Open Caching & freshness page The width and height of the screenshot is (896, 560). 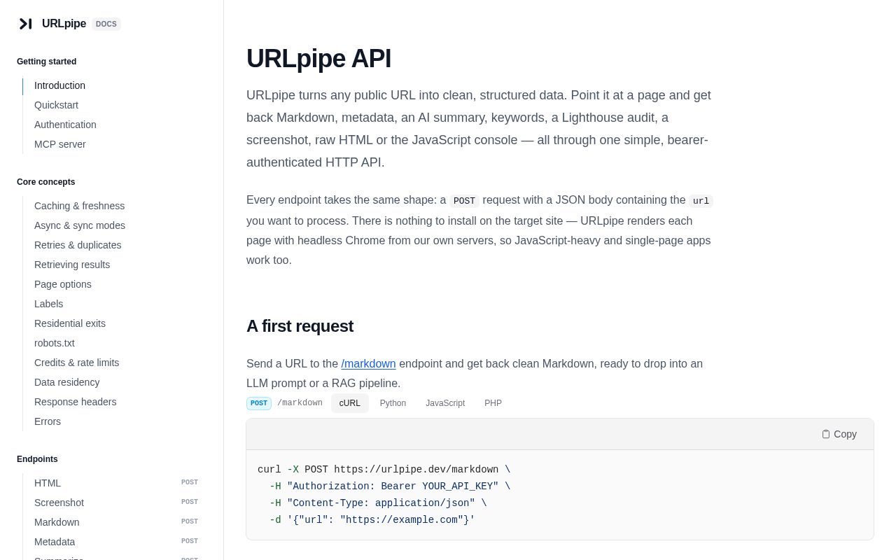(79, 206)
